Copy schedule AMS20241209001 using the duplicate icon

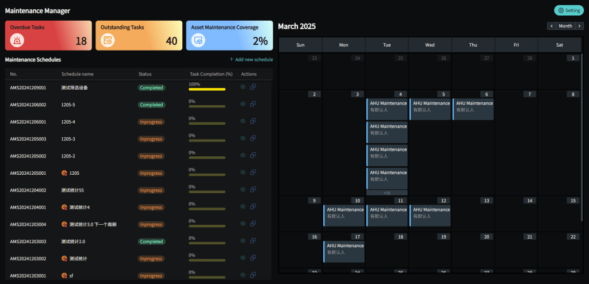253,87
